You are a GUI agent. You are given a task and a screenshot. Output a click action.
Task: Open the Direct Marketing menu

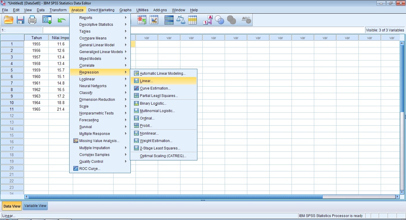(101, 10)
